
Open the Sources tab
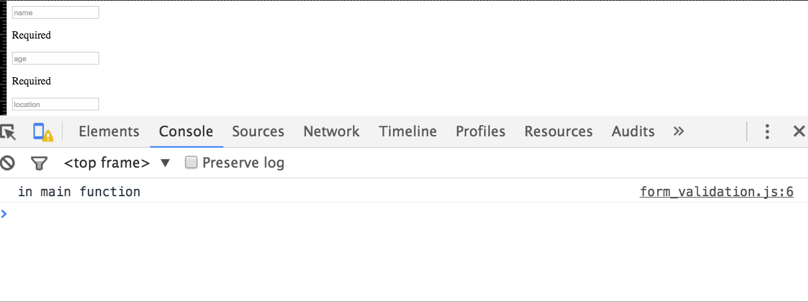click(258, 132)
